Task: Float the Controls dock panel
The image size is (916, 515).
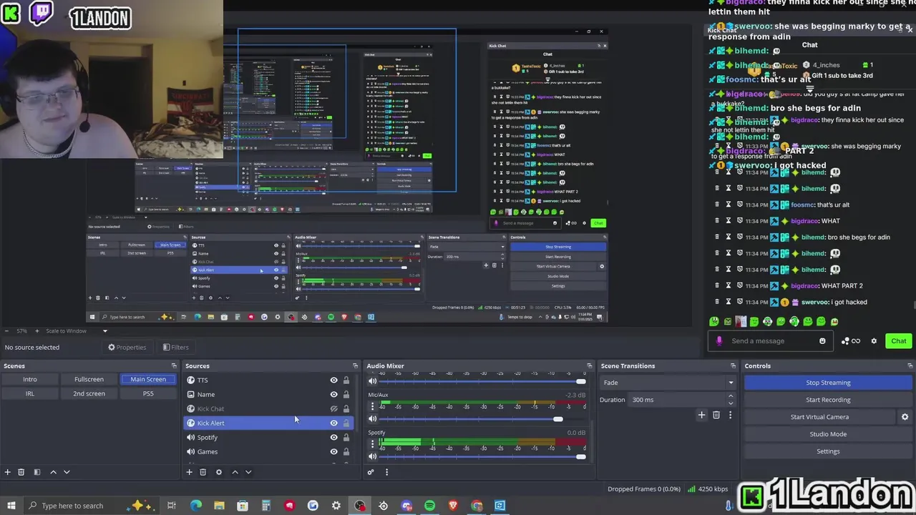Action: 910,366
